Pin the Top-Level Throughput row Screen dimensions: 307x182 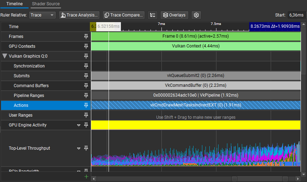coord(86,148)
